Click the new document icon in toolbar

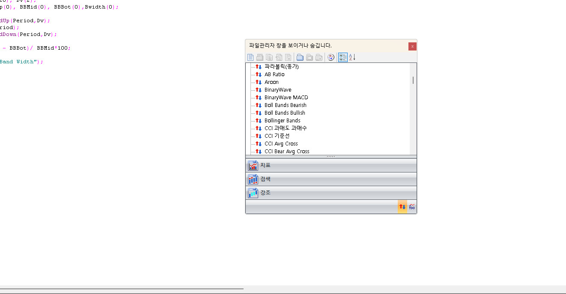(x=251, y=57)
